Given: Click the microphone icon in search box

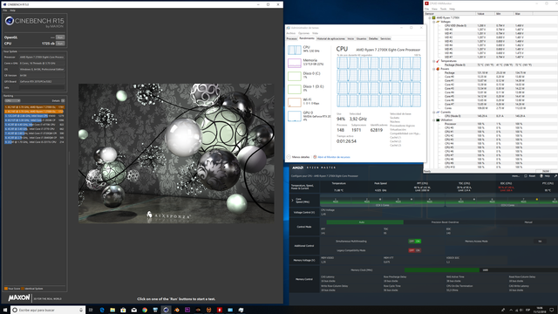Looking at the screenshot, I should pyautogui.click(x=81, y=311).
